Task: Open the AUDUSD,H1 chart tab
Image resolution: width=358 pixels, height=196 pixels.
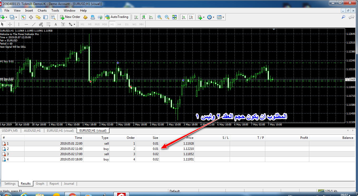Action: [x=32, y=130]
